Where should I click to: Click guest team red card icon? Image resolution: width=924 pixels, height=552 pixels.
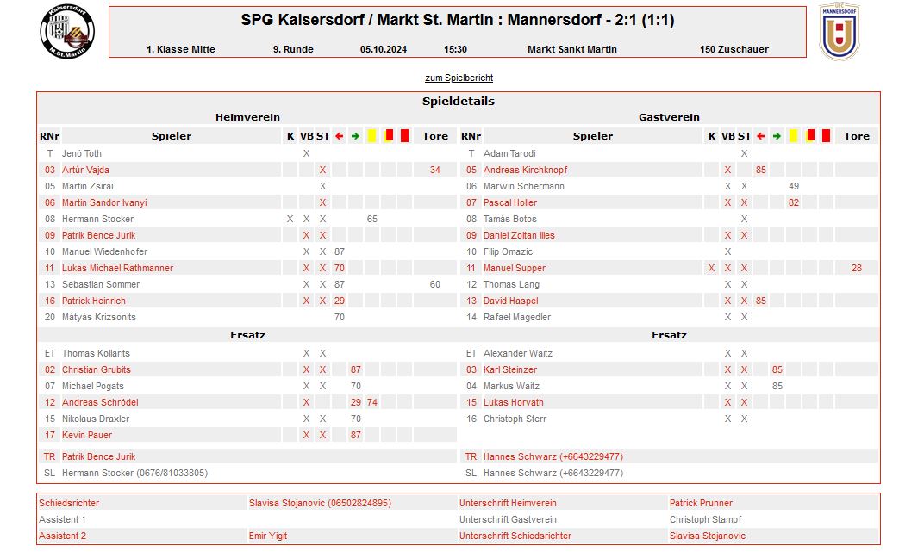[x=827, y=136]
